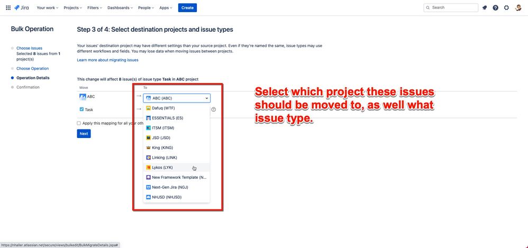Click the Task issue type label

[x=89, y=109]
